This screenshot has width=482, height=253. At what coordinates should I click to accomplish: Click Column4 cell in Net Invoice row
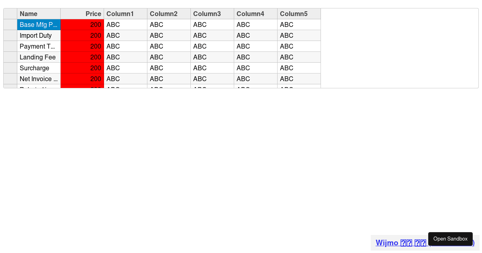click(255, 79)
